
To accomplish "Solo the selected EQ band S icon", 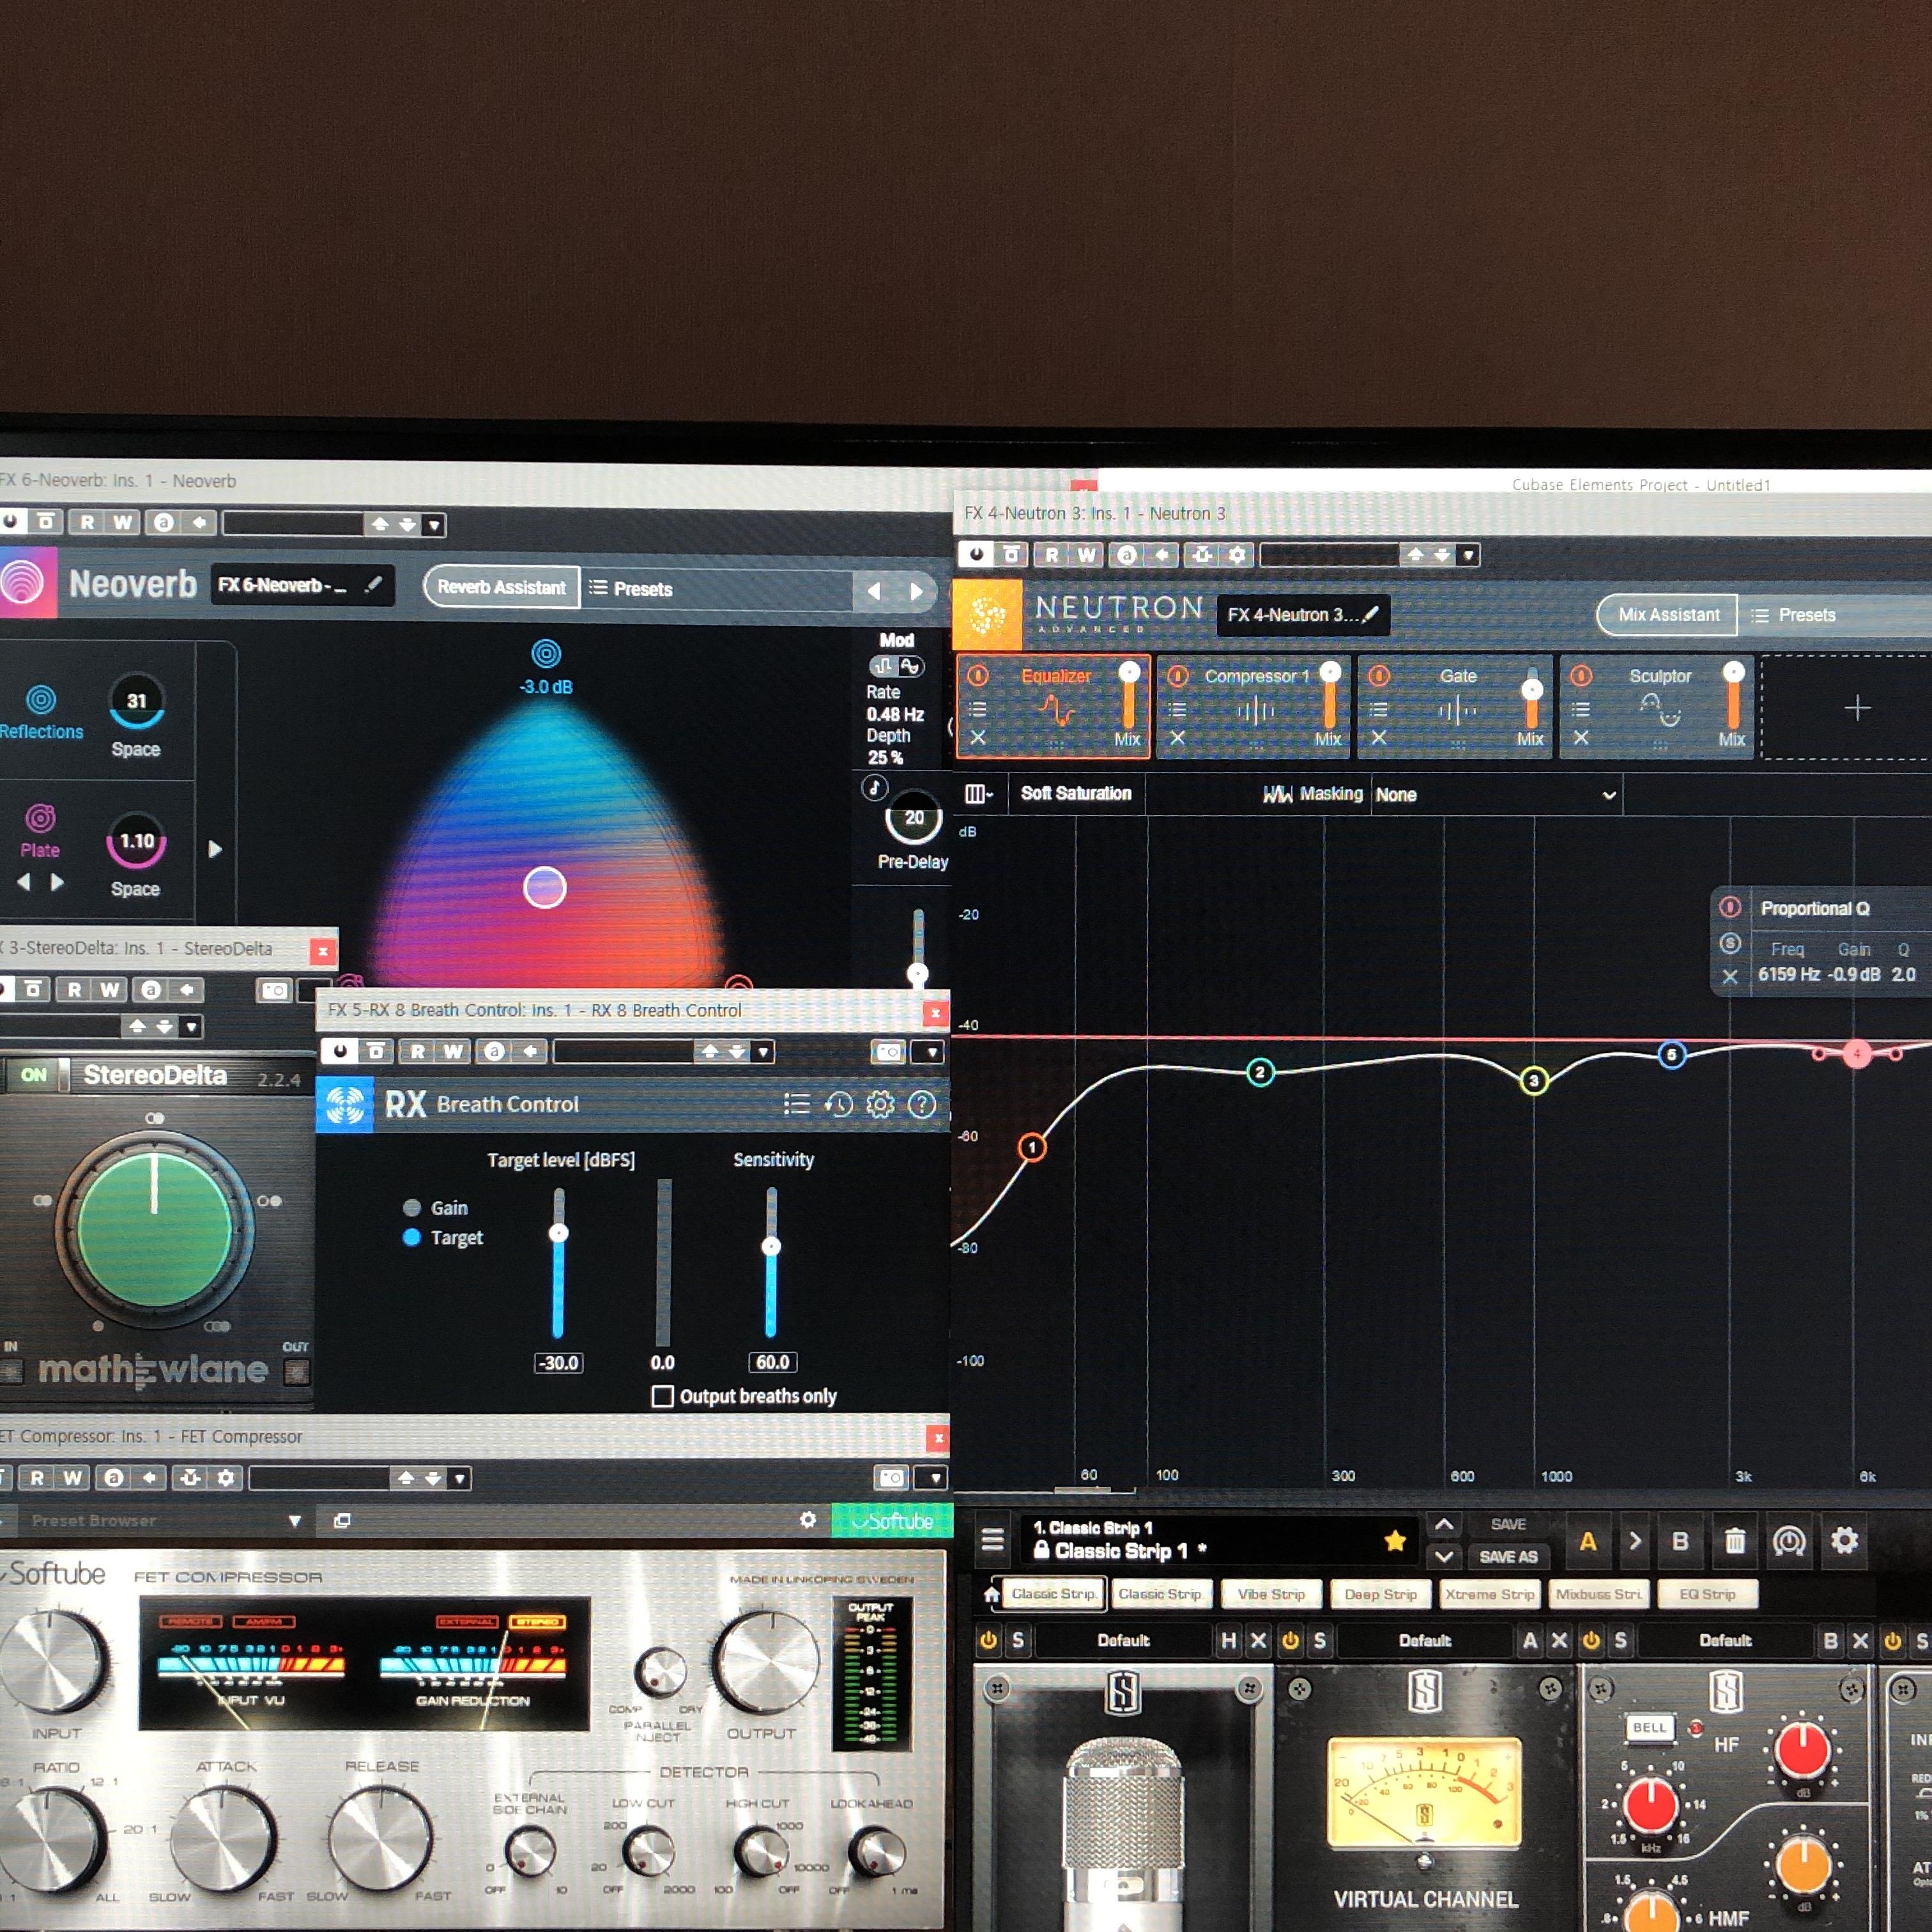I will (1730, 944).
